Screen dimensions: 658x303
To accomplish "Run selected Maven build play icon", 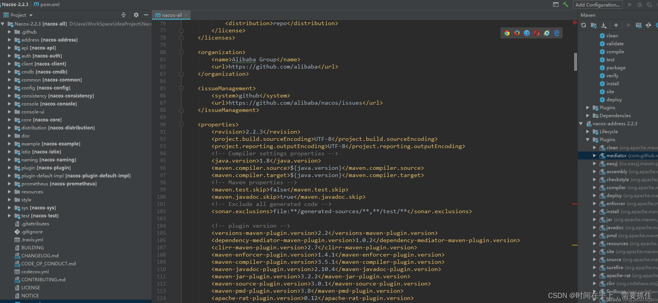I will pyautogui.click(x=629, y=25).
